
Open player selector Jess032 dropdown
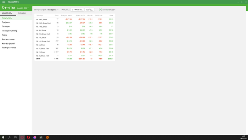(23, 8)
